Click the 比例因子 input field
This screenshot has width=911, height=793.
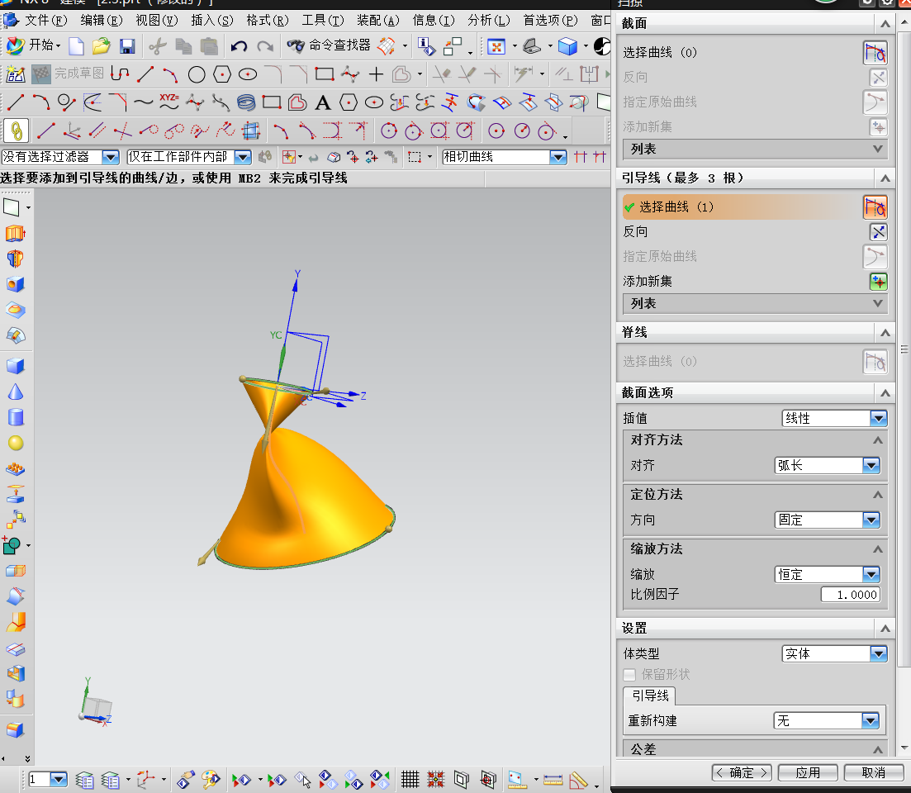(x=850, y=595)
